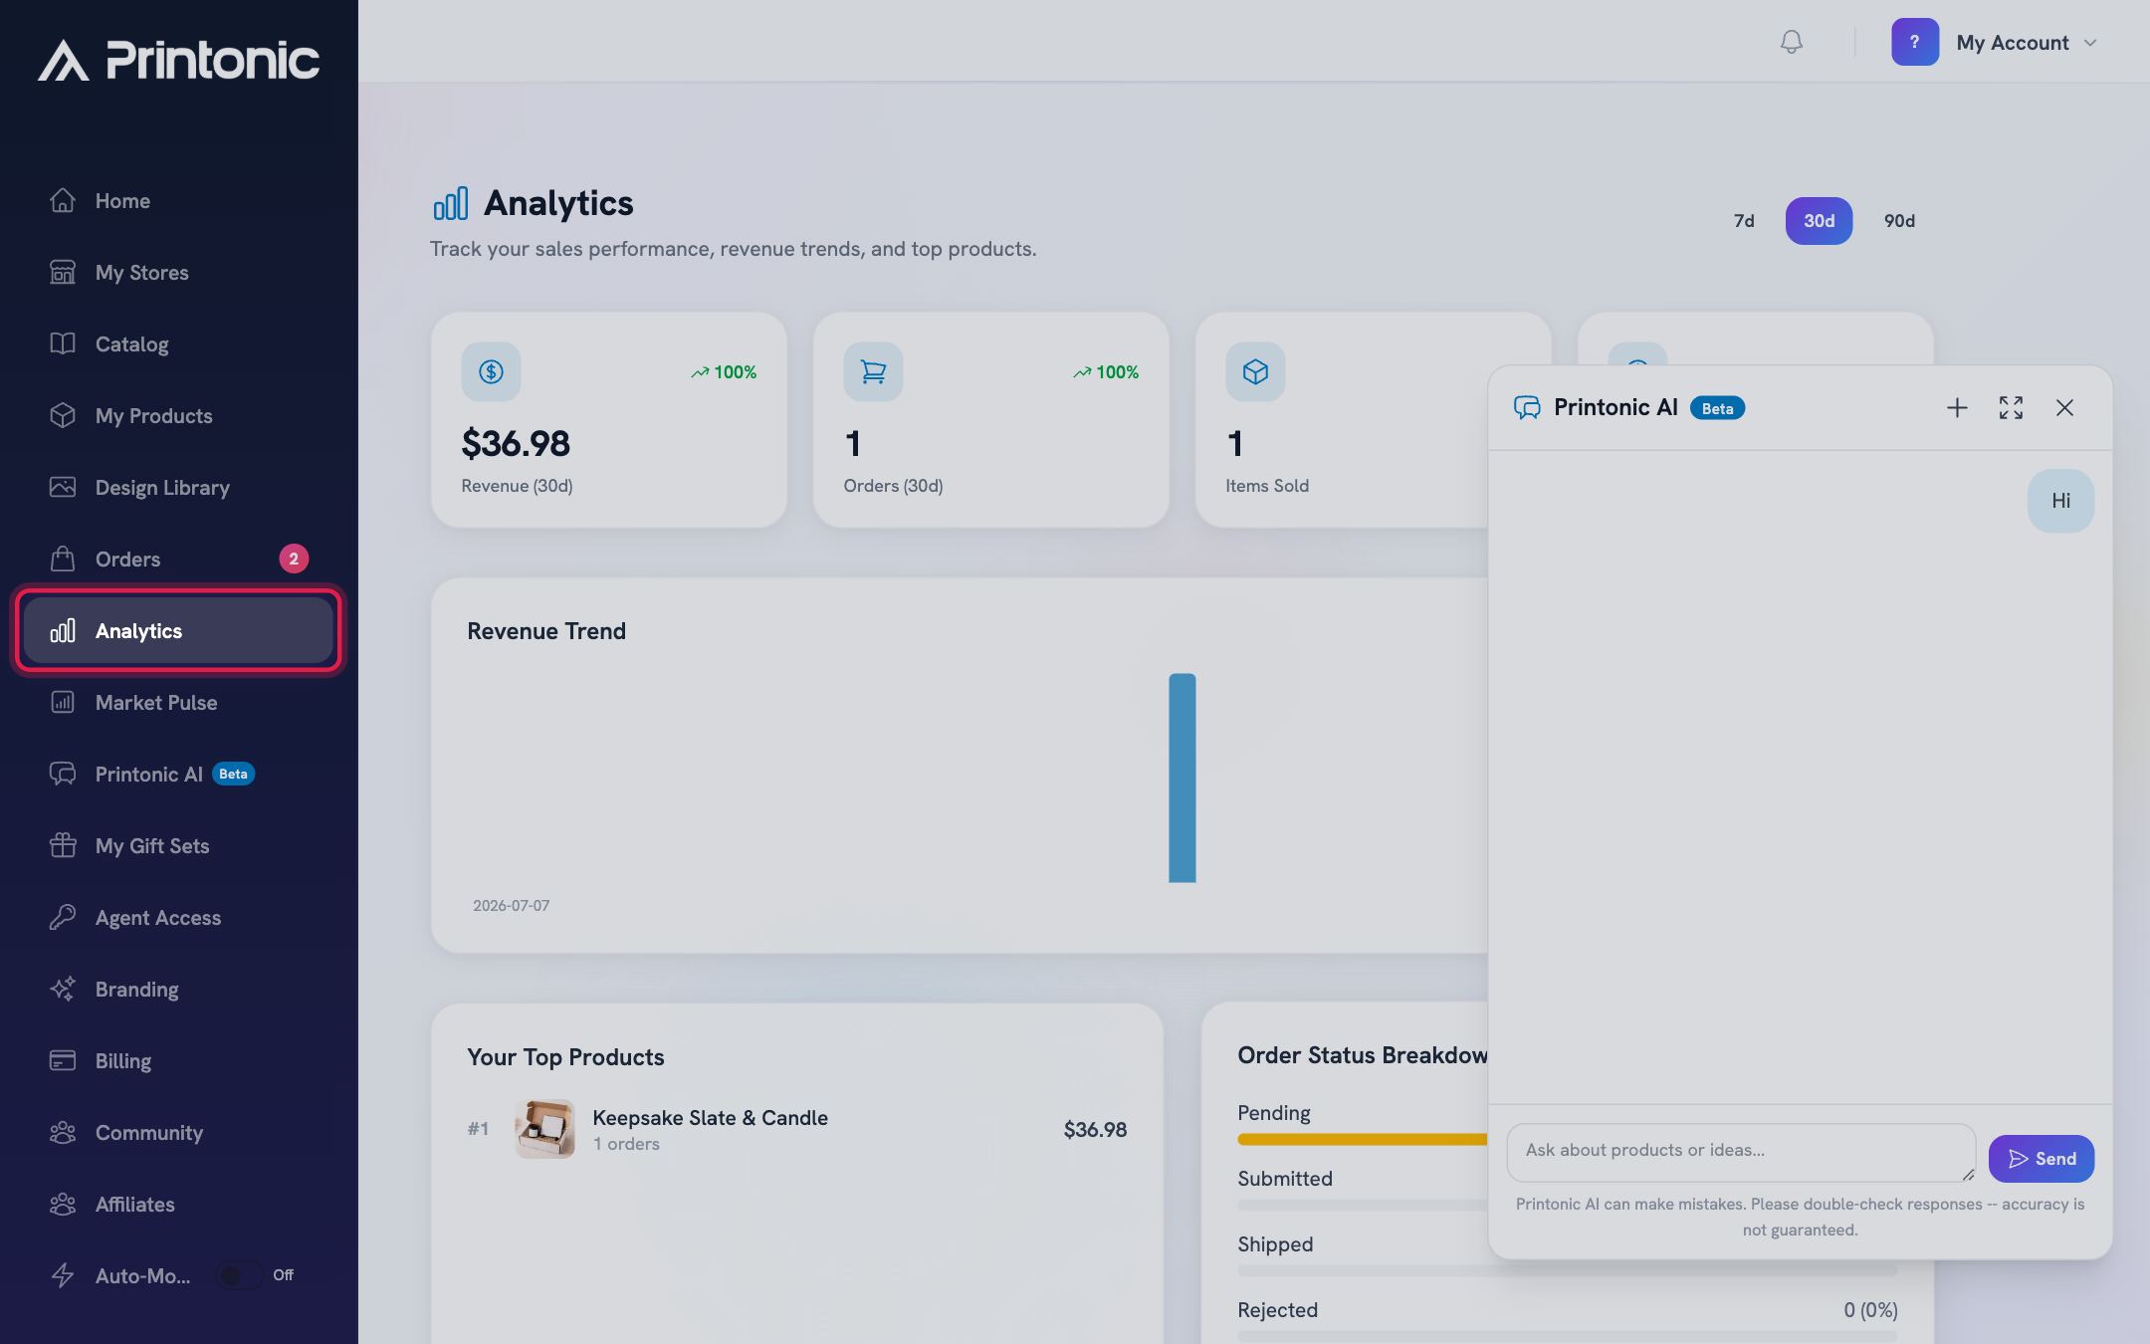Click the Analytics bar chart sidebar icon
Image resolution: width=2150 pixels, height=1344 pixels.
click(x=63, y=630)
